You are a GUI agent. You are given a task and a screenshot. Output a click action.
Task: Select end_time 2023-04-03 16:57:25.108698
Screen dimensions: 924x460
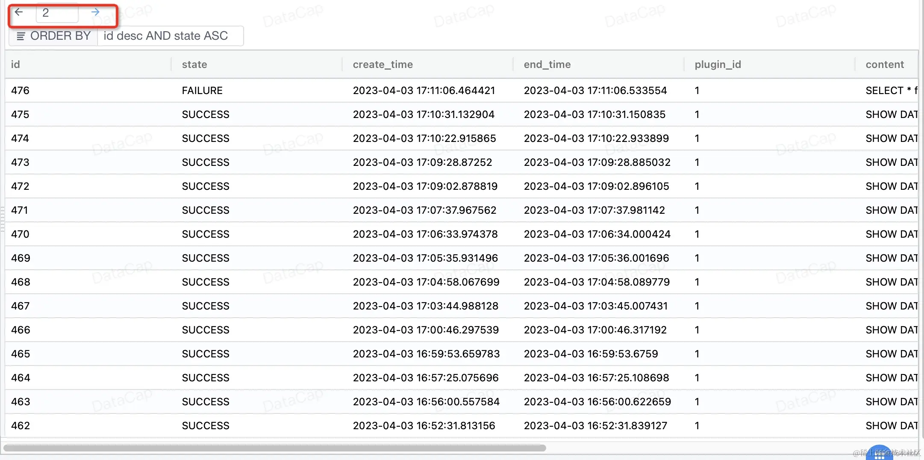597,378
